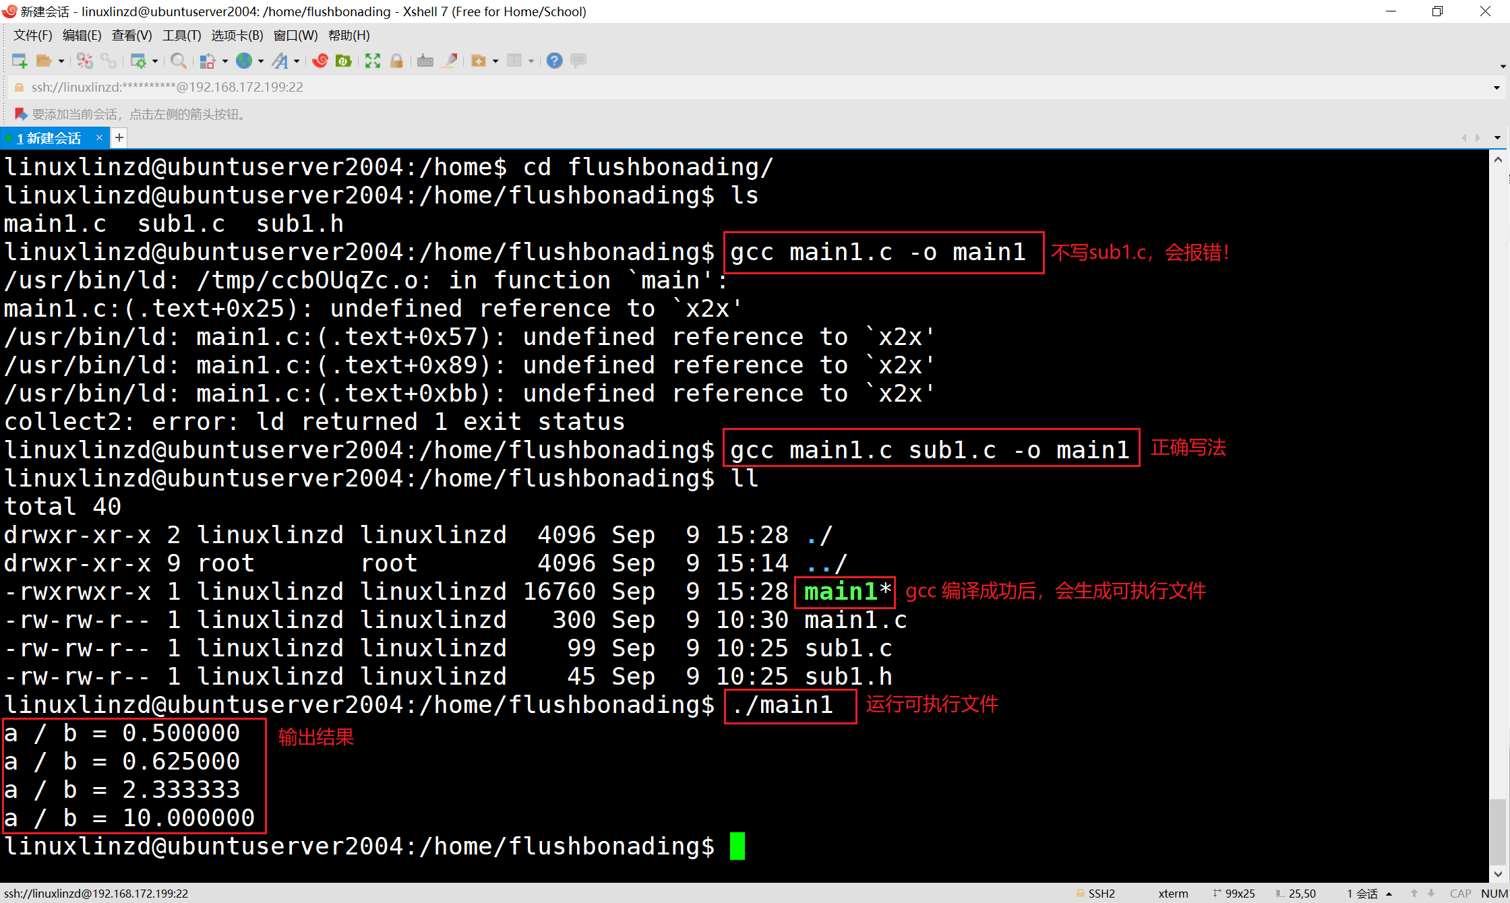Screen dimensions: 1510x903
Task: Open the 文件(F) menu
Action: pyautogui.click(x=32, y=35)
